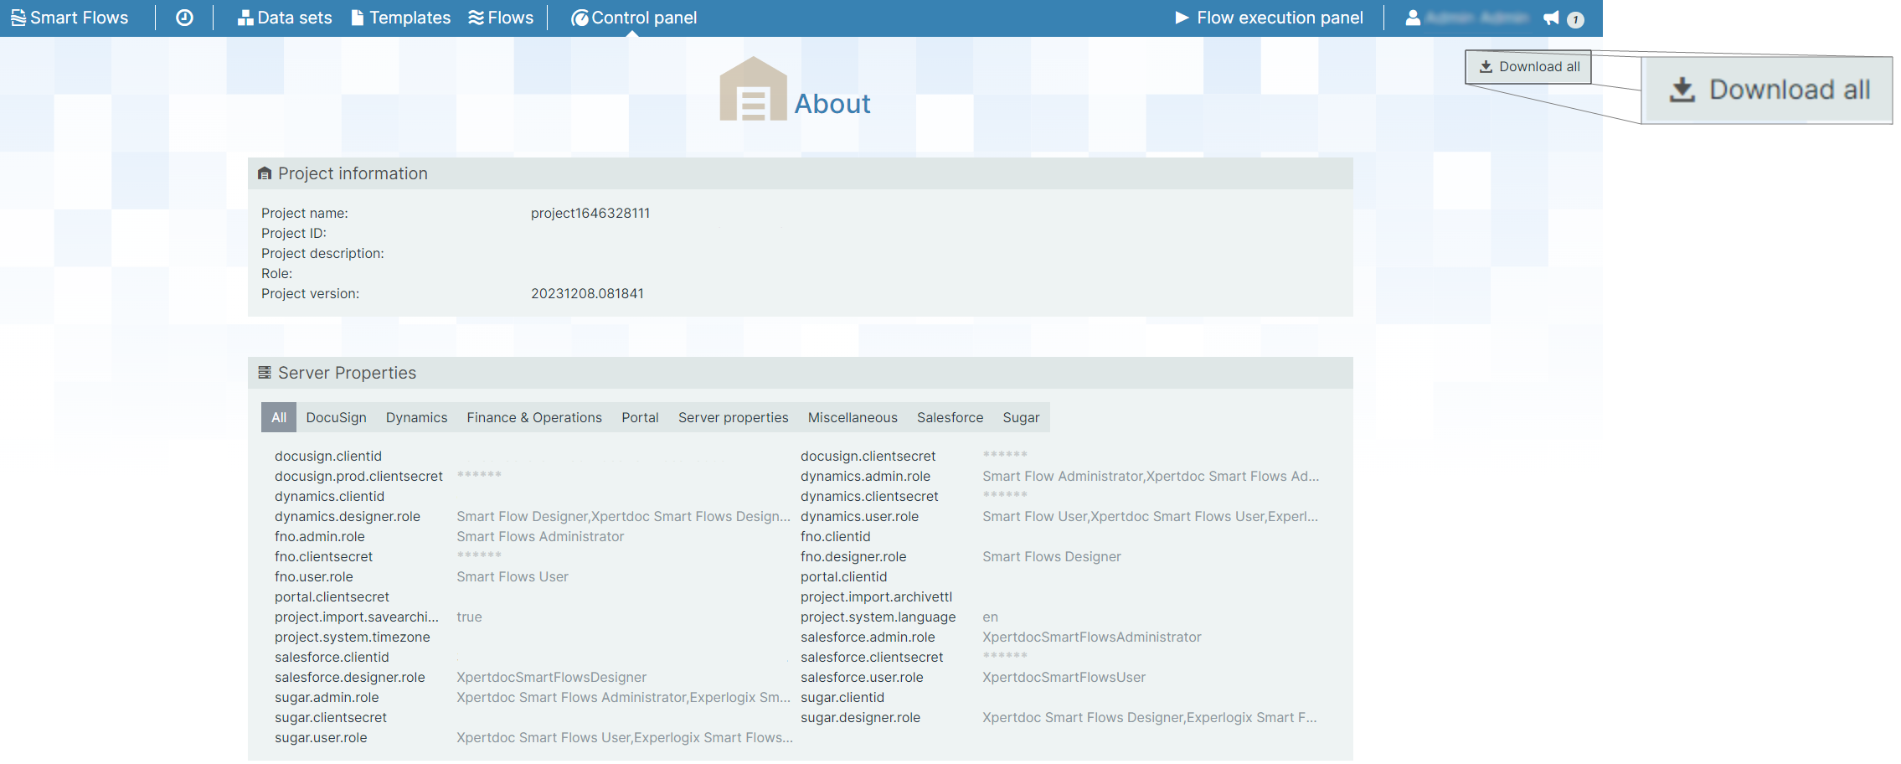Click Smart Flows User value
Screen dimensions: 1901x764
click(x=513, y=576)
